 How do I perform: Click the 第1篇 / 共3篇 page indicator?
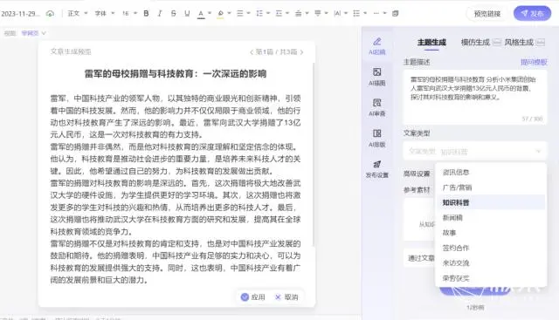click(276, 52)
